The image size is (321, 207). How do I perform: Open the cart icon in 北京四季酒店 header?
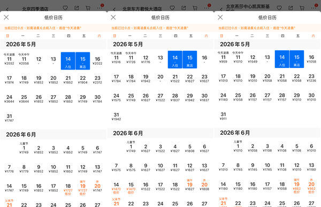tap(88, 8)
